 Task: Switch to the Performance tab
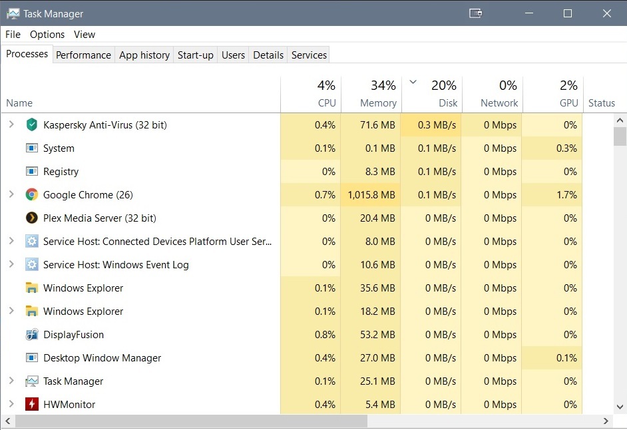click(83, 55)
